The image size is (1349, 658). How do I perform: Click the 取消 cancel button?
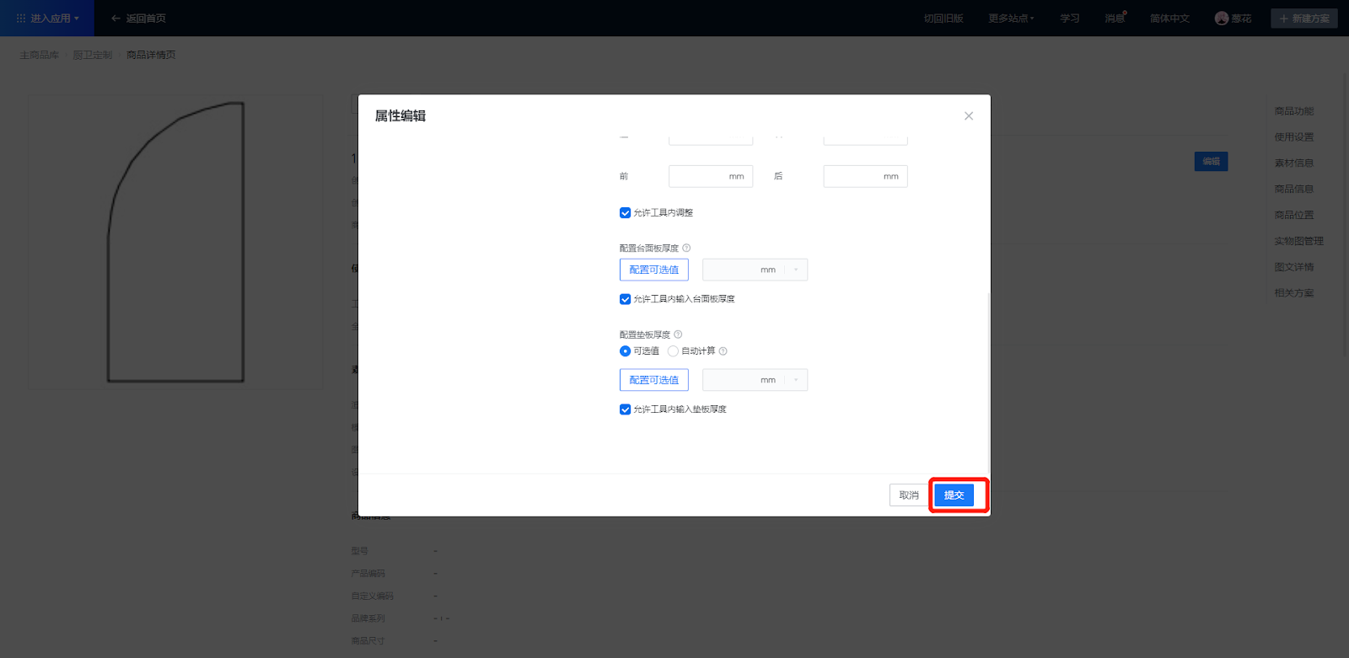pyautogui.click(x=909, y=495)
